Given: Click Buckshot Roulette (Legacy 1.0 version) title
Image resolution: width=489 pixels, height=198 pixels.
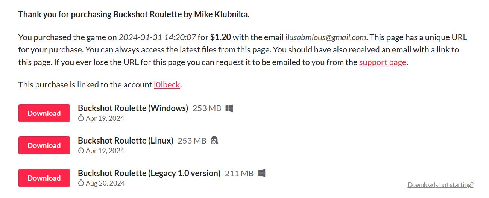Looking at the screenshot, I should 149,173.
